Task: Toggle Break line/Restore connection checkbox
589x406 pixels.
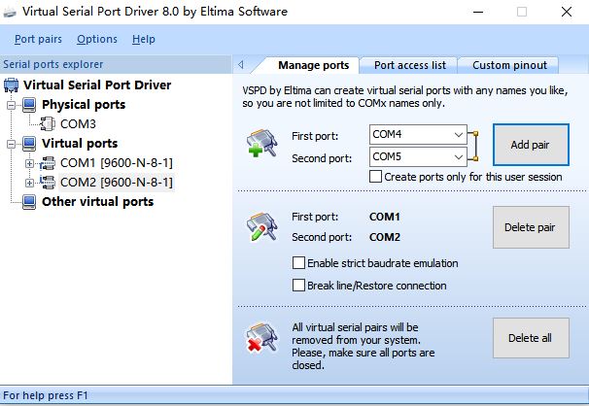Action: pyautogui.click(x=299, y=286)
